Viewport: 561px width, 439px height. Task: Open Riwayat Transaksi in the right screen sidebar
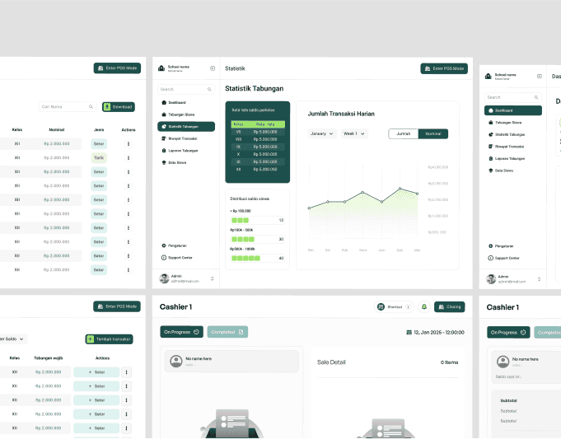tap(513, 147)
